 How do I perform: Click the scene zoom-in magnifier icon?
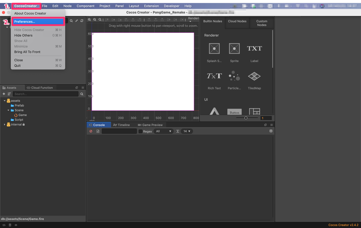(89, 19)
